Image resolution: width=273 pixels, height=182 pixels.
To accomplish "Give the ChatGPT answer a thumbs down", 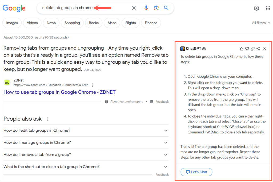I will pyautogui.click(x=247, y=49).
